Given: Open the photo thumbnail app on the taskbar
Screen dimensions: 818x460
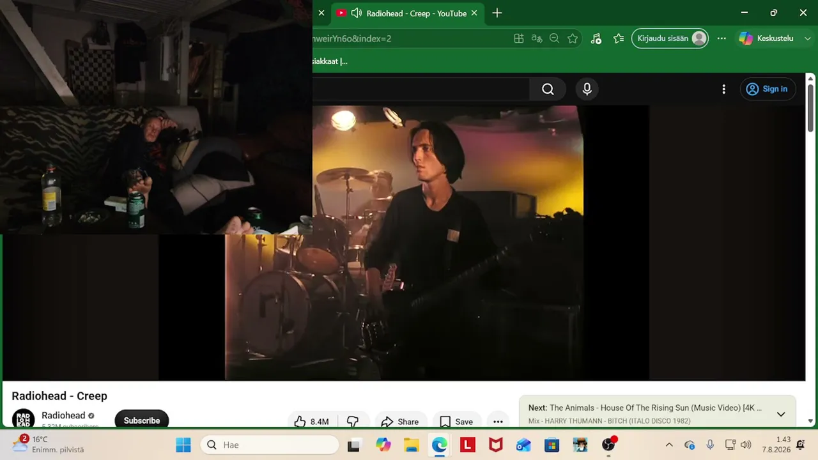Looking at the screenshot, I should coord(580,445).
